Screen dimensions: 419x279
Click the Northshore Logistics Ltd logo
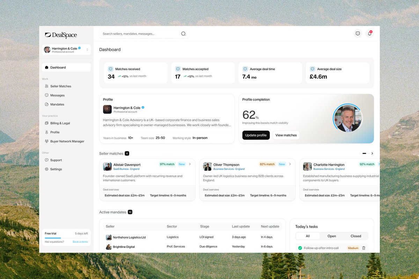pyautogui.click(x=109, y=237)
